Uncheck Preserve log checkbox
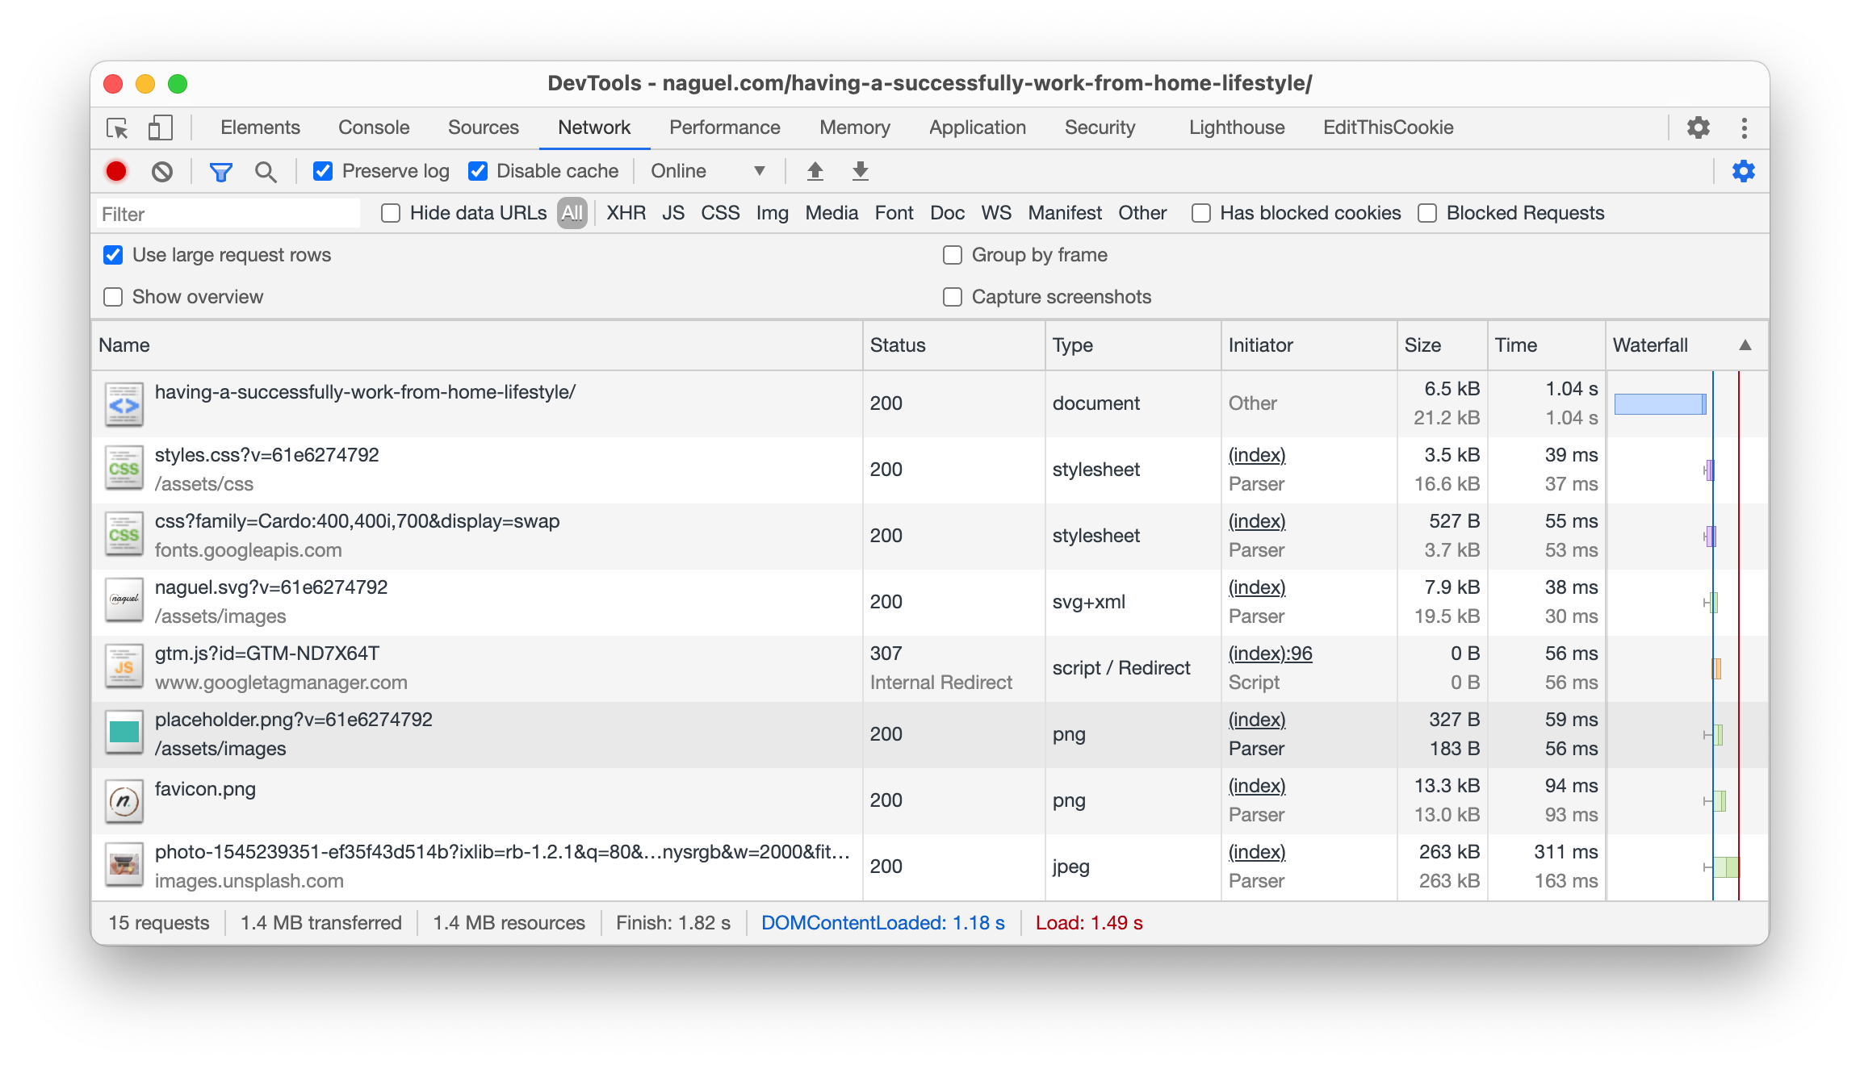This screenshot has width=1860, height=1065. [323, 171]
